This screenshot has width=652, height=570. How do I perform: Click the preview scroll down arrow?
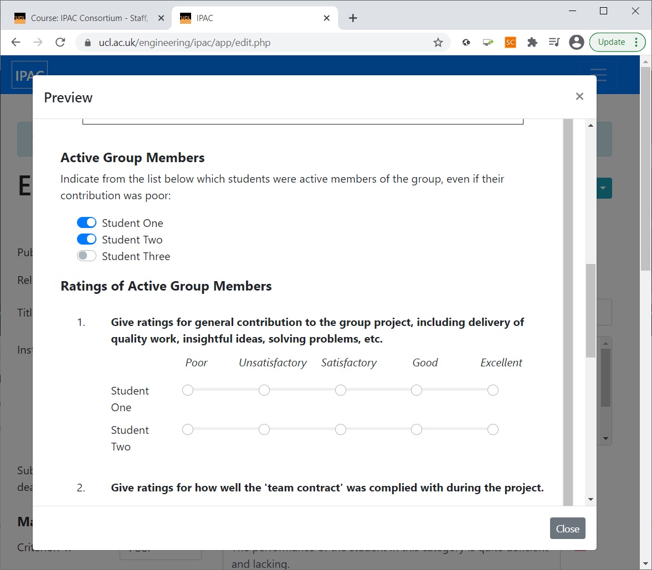[591, 499]
